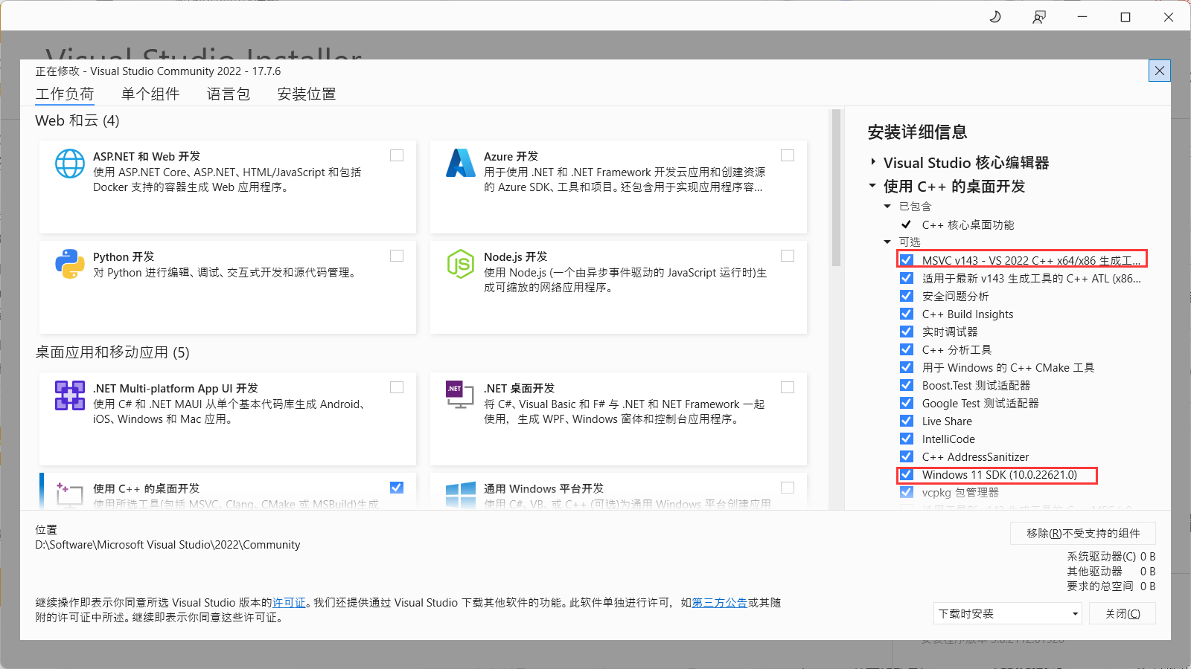
Task: Click the Web 和云 (4) section heading
Action: click(77, 120)
